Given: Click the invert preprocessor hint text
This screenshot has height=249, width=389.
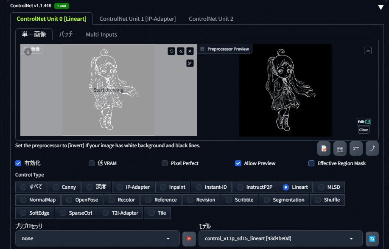Looking at the screenshot, I should (108, 145).
